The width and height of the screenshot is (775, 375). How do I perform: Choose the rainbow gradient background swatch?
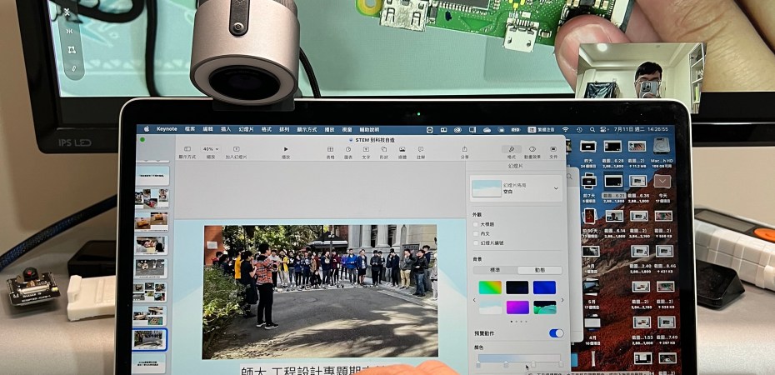click(x=490, y=287)
